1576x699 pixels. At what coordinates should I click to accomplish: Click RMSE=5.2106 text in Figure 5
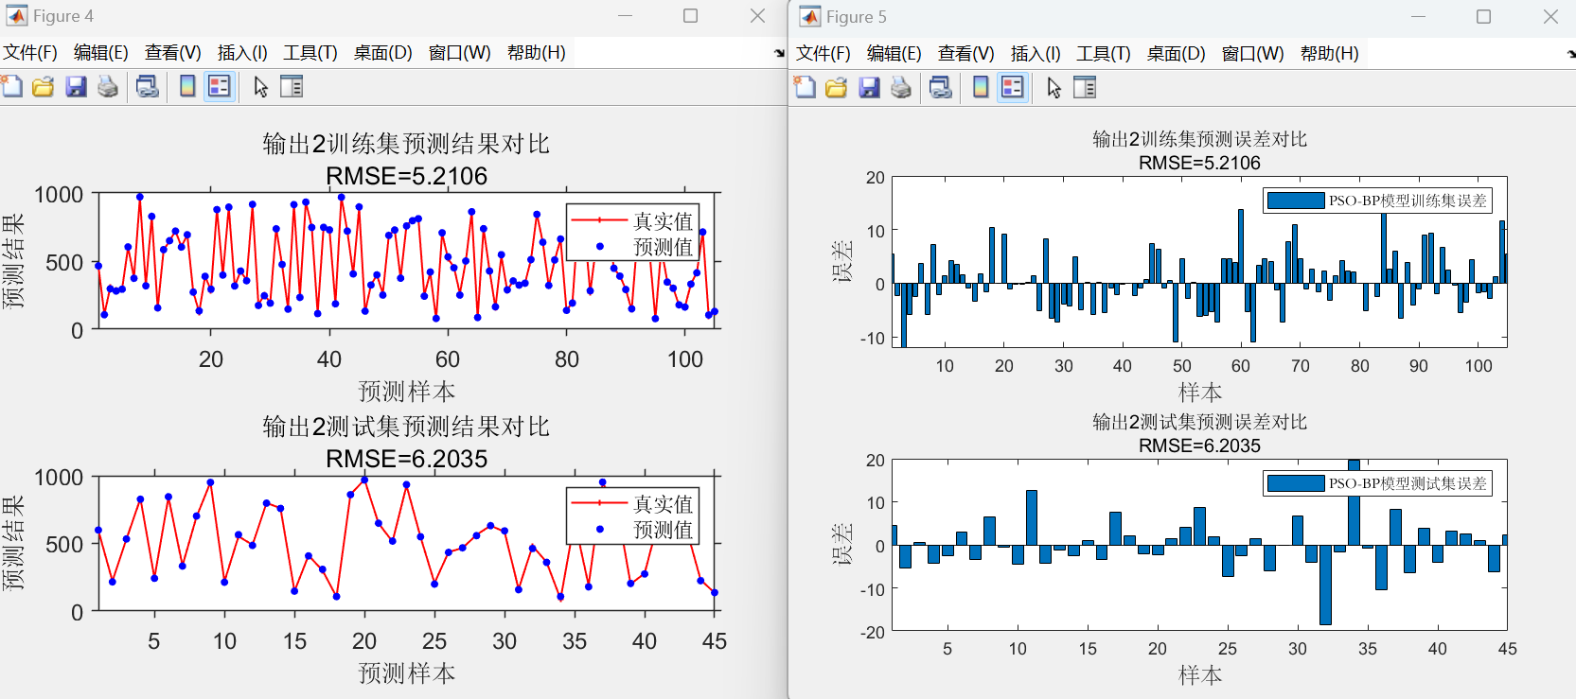1199,163
